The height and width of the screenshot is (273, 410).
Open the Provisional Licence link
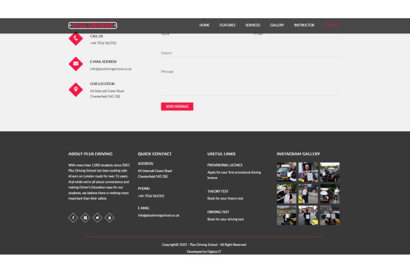pos(225,165)
